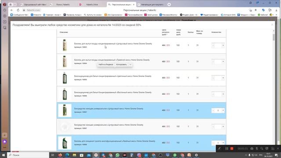Image resolution: width=281 pixels, height=158 pixels.
Task: Click quantity field in highlighted article 10697 row
Action: pyautogui.click(x=218, y=110)
